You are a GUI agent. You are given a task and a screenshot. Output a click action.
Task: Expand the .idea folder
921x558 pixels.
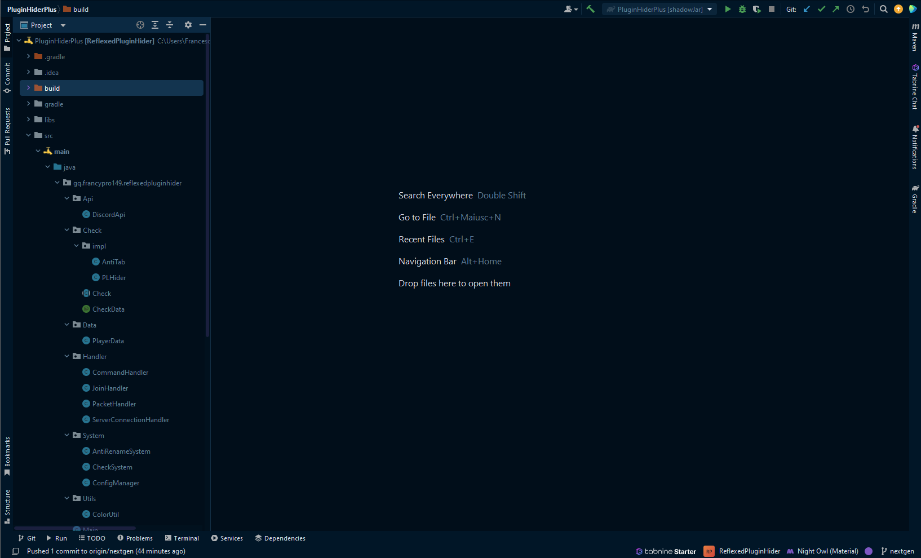click(x=29, y=72)
